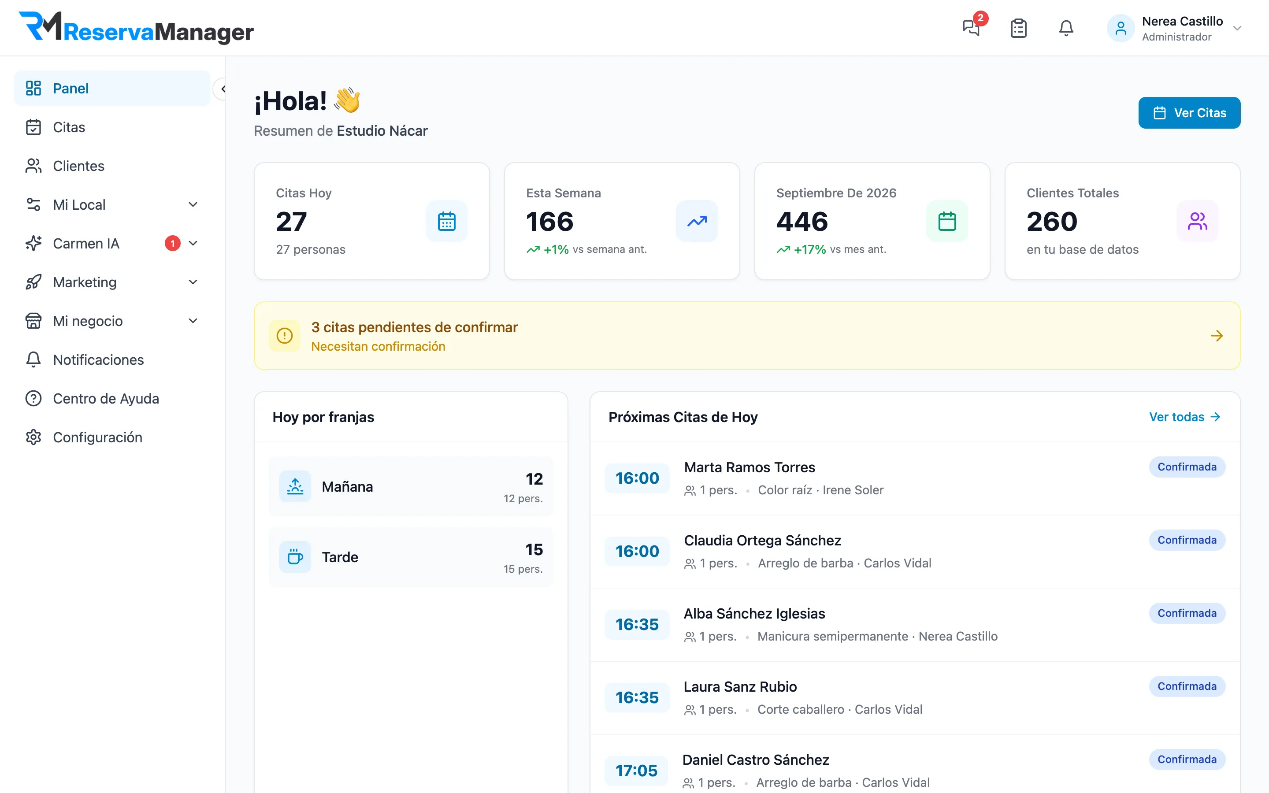Open Marta Ramos Torres appointment
The image size is (1269, 793).
[x=915, y=478]
